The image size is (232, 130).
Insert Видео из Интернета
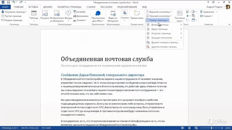[x=113, y=16]
